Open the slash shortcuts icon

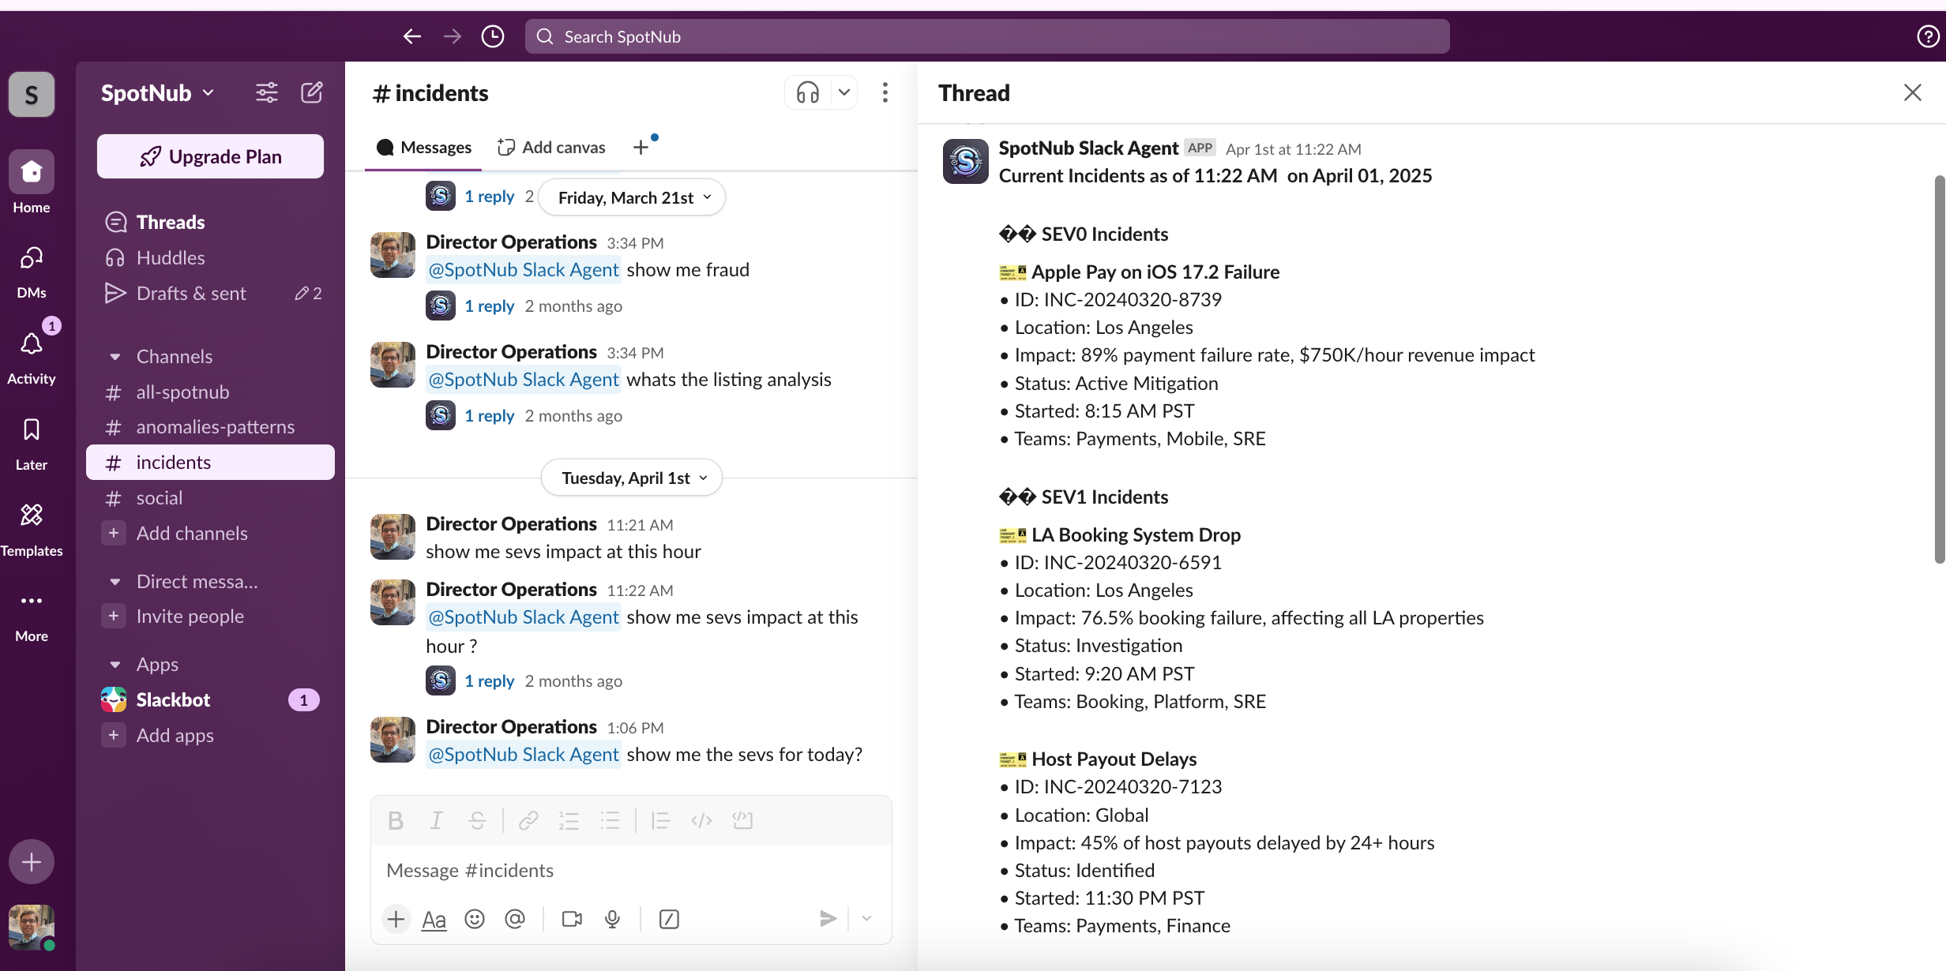(669, 919)
